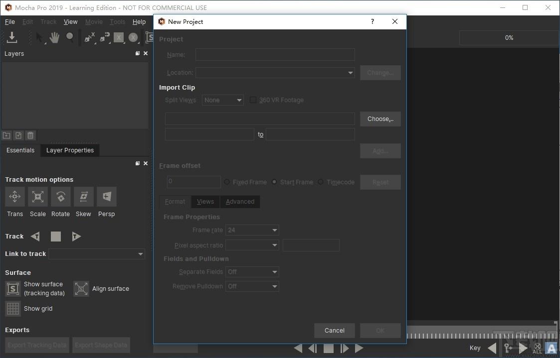
Task: Toggle Skew track motion option
Action: point(84,197)
